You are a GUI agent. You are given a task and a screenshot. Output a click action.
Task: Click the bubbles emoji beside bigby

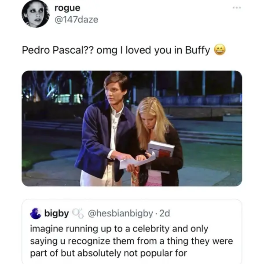click(x=79, y=213)
